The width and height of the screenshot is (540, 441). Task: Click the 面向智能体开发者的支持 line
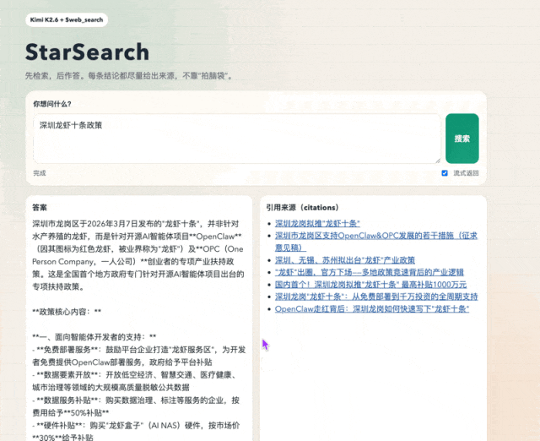(94, 337)
